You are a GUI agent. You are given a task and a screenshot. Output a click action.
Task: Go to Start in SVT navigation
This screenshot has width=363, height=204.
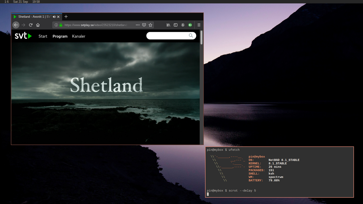point(43,36)
